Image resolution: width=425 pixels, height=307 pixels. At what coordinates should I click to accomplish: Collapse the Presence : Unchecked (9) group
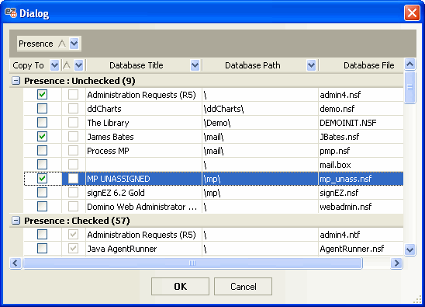[16, 81]
